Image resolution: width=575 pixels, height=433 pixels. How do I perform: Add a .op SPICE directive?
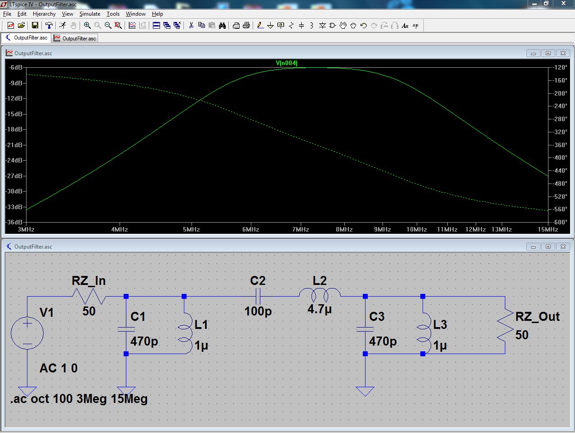pos(416,26)
